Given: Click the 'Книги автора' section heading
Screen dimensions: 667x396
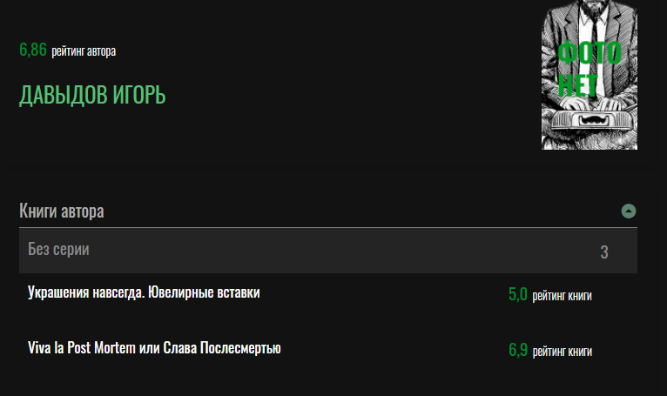Looking at the screenshot, I should point(62,211).
